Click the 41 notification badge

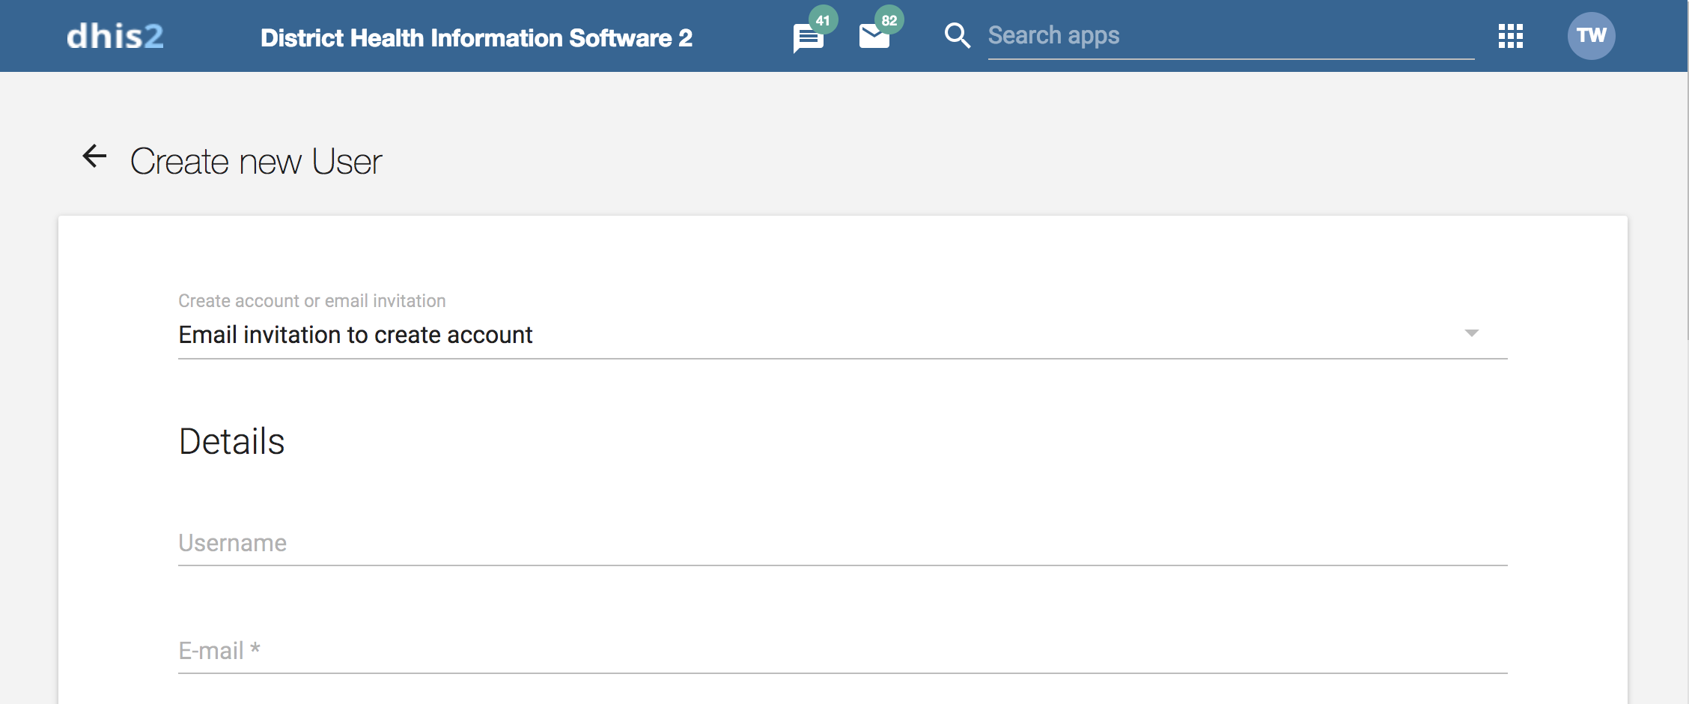[823, 20]
